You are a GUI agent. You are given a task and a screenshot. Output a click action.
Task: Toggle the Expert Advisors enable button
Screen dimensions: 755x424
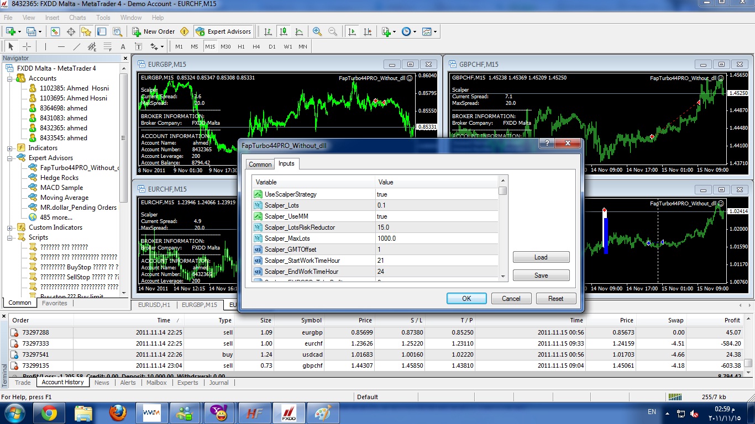pos(223,31)
